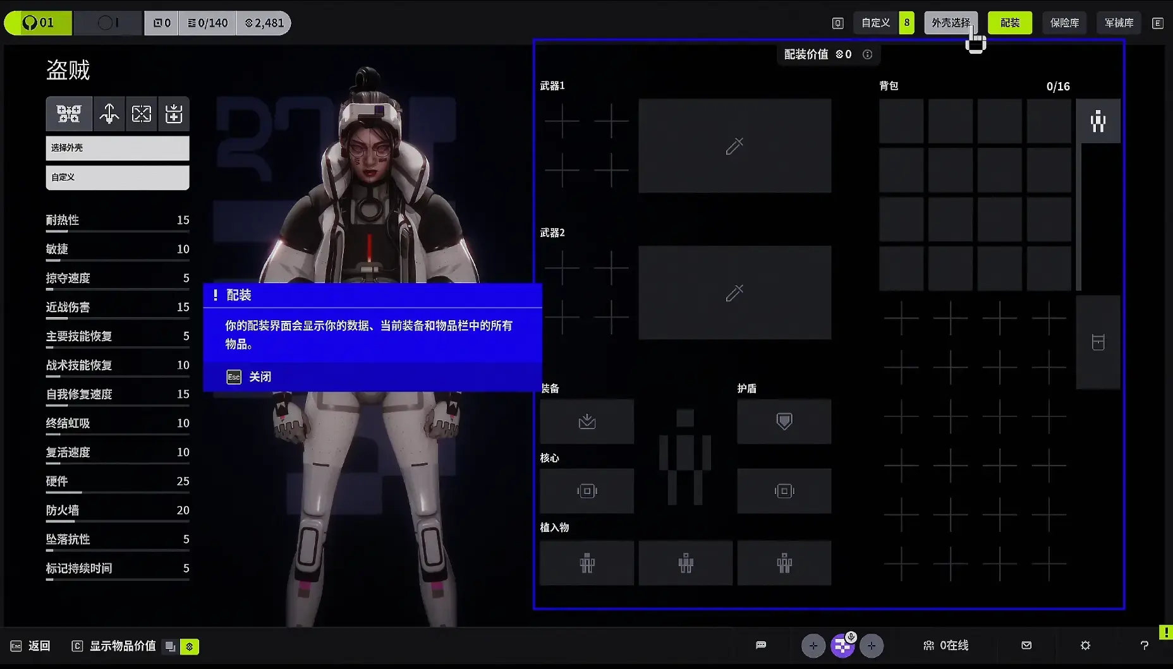Click the Q key icon beside the top tabs
1173x669 pixels.
[x=838, y=23]
